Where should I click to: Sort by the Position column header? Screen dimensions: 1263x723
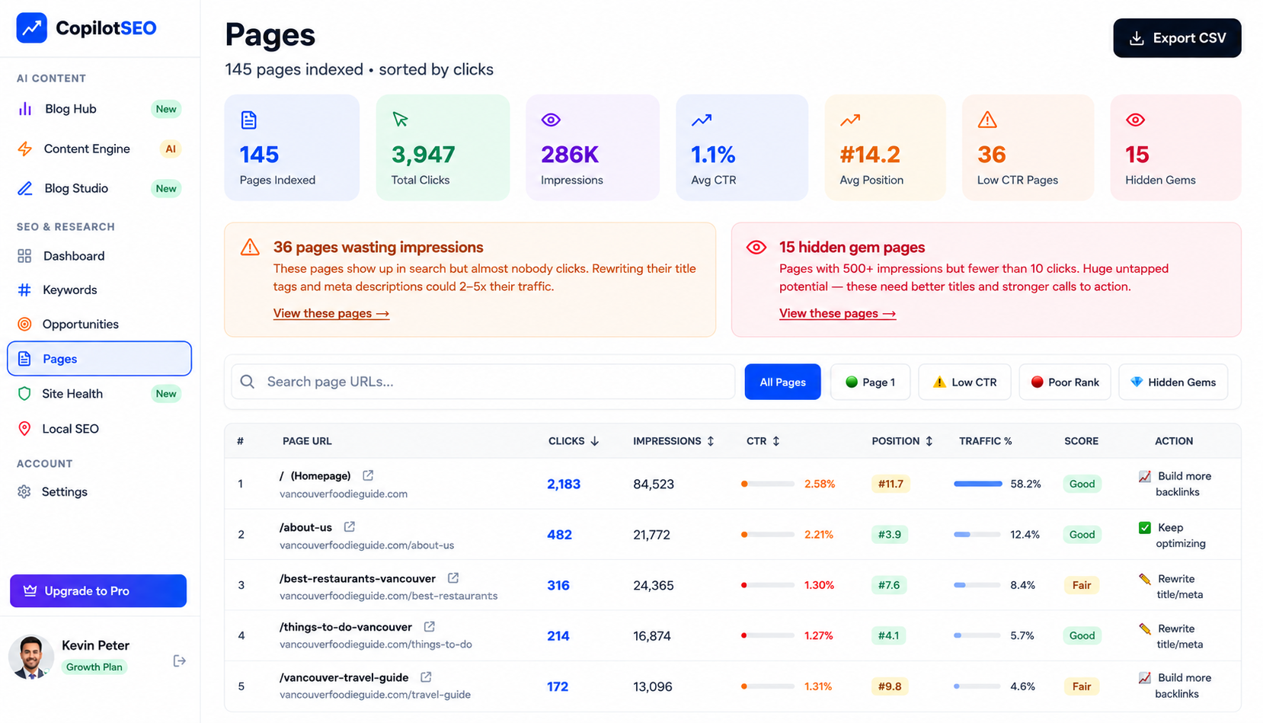(902, 441)
